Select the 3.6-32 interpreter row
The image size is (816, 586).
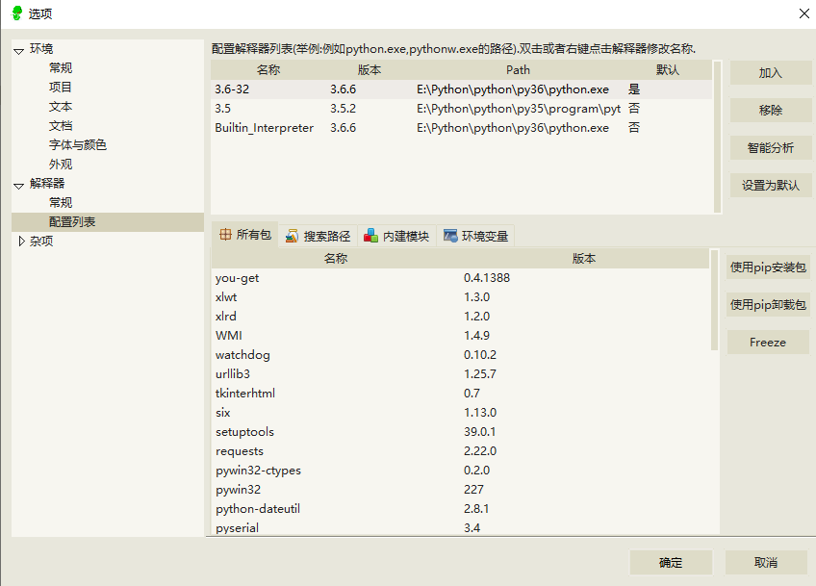(462, 89)
